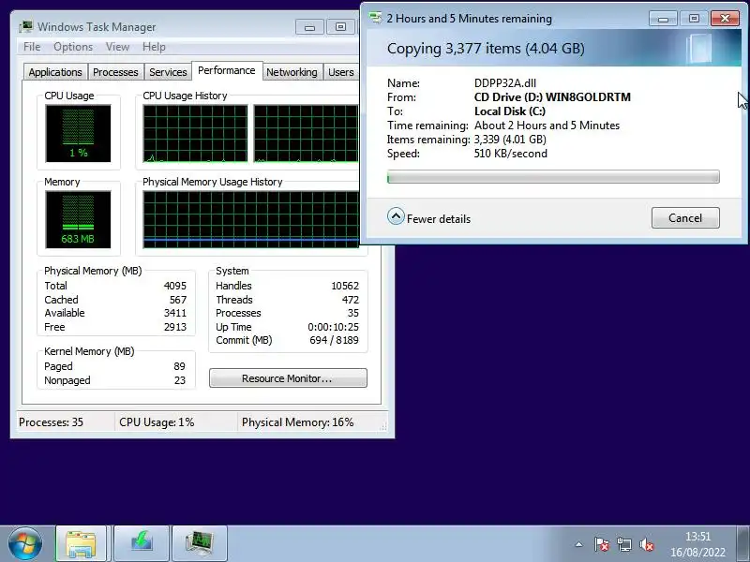Maximize the Task Manager window

pyautogui.click(x=340, y=27)
